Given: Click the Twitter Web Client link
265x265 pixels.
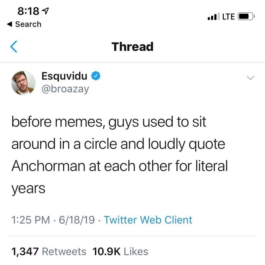Looking at the screenshot, I should pos(148,219).
